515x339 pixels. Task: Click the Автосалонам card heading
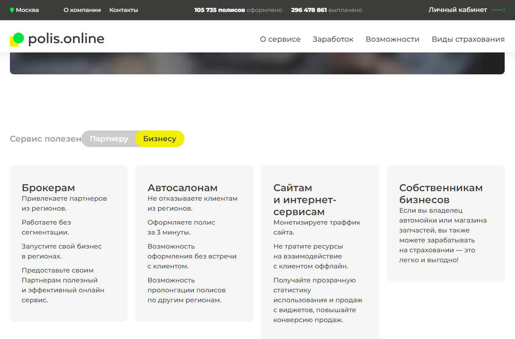[x=182, y=188]
